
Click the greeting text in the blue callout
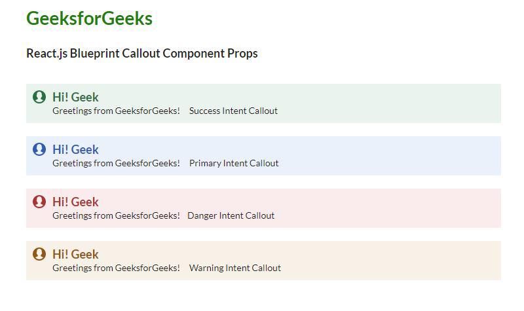pyautogui.click(x=116, y=164)
